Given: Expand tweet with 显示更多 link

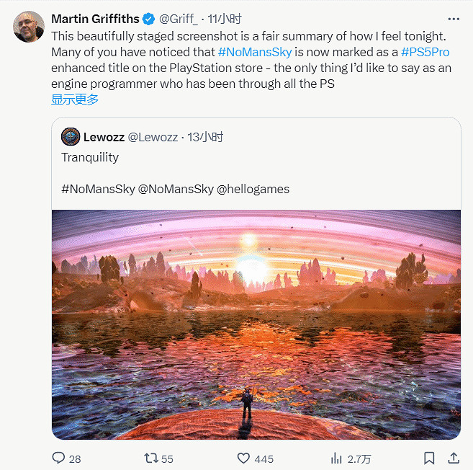Looking at the screenshot, I should 75,99.
